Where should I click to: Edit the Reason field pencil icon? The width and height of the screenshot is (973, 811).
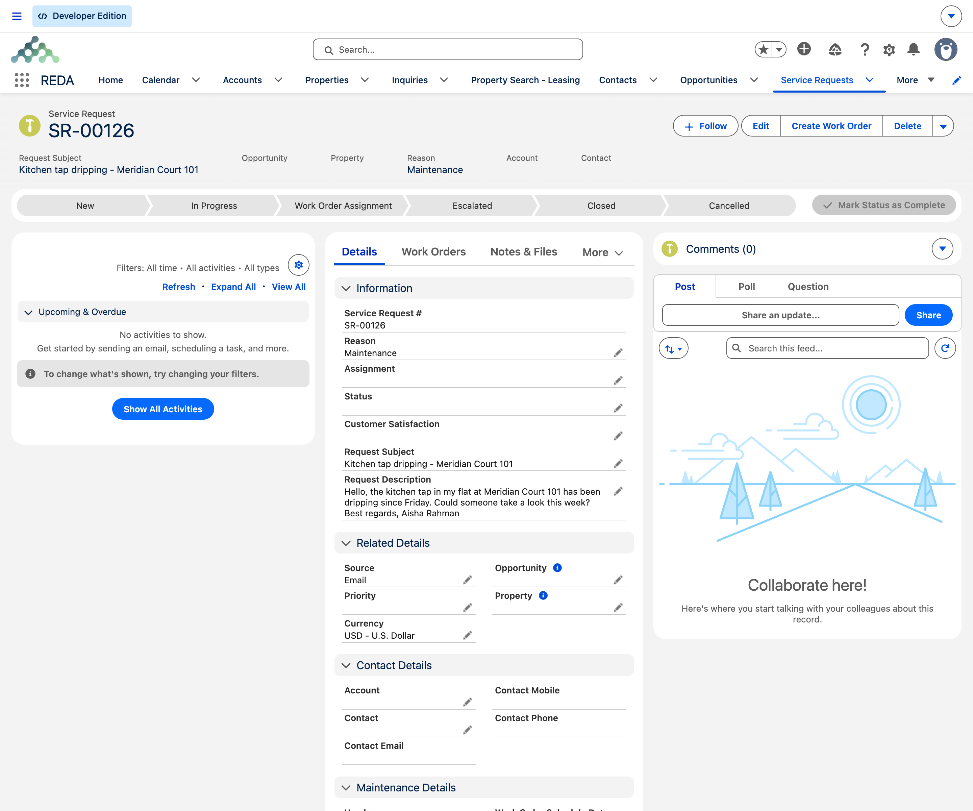pos(618,353)
